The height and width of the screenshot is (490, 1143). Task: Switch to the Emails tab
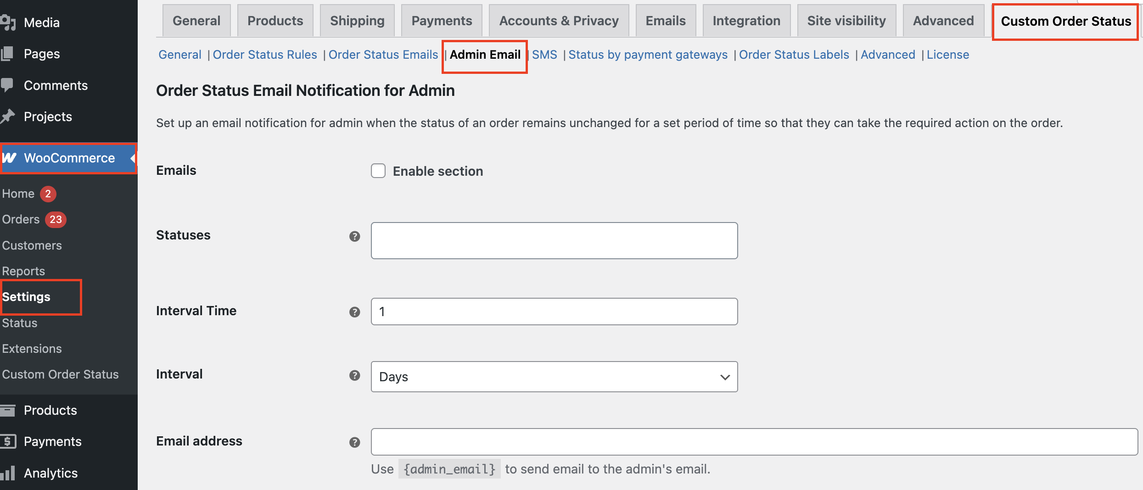click(x=666, y=21)
